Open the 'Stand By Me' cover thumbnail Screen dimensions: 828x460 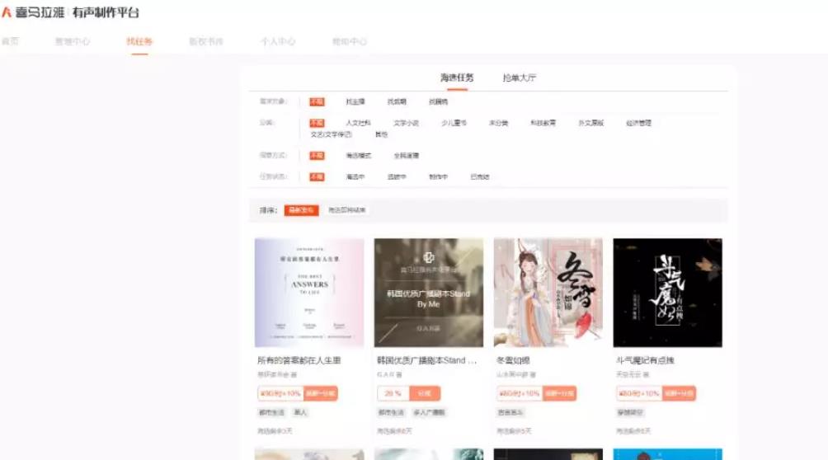429,293
